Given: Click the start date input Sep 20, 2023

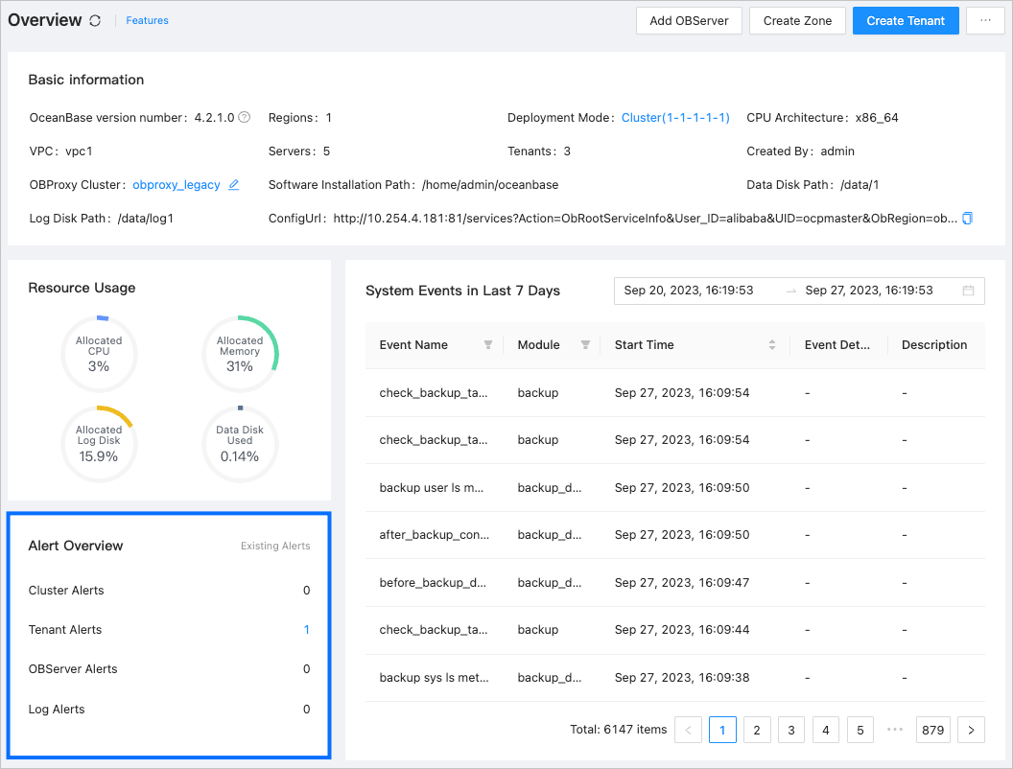Looking at the screenshot, I should point(689,291).
